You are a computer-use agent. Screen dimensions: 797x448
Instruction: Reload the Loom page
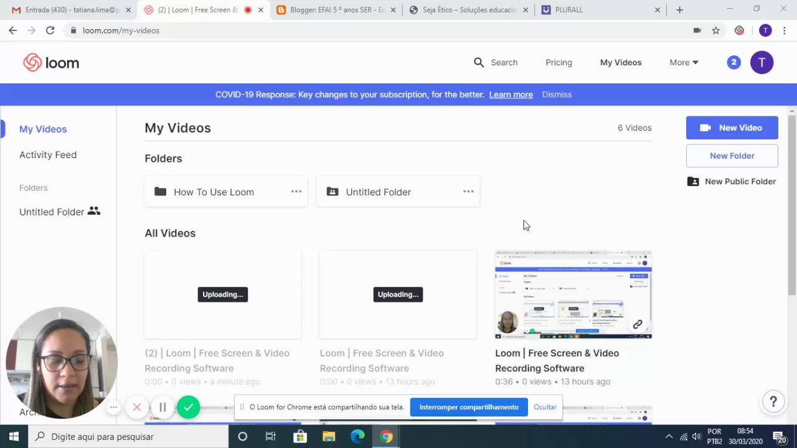[50, 30]
